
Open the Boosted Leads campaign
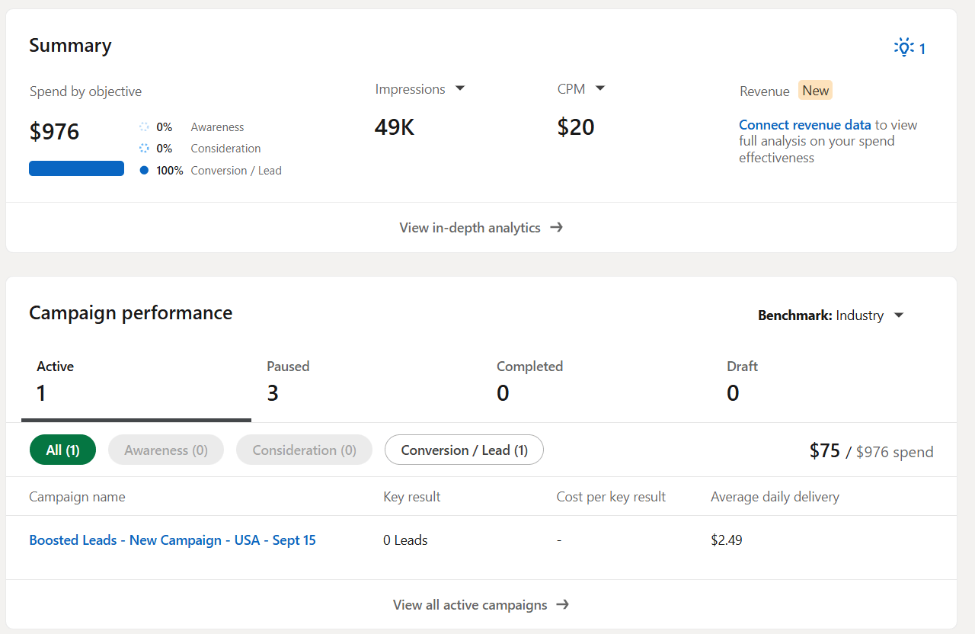click(172, 540)
